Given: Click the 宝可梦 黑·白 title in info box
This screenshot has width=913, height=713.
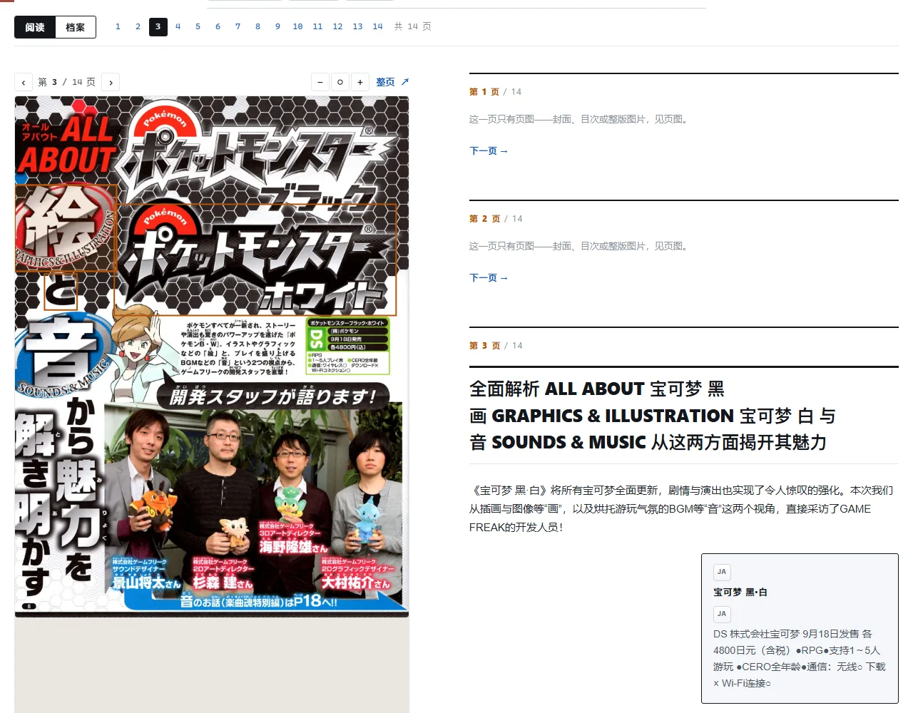Looking at the screenshot, I should 740,593.
